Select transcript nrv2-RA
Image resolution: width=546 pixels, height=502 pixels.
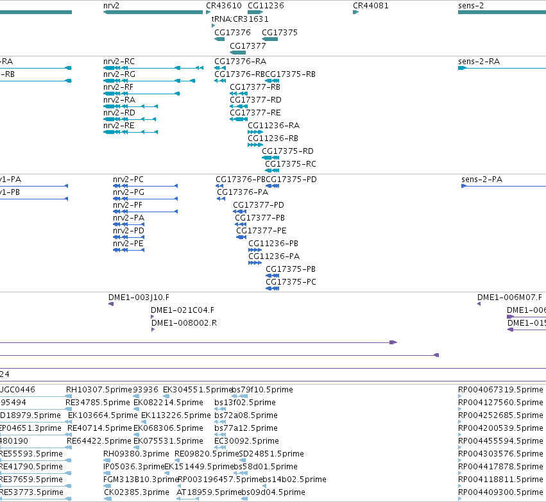(x=119, y=100)
